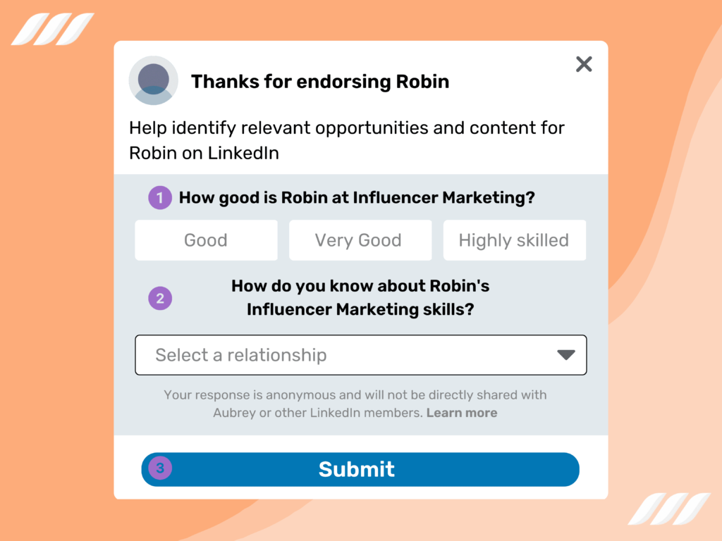
Task: Click Robin's profile avatar icon
Action: pos(153,80)
